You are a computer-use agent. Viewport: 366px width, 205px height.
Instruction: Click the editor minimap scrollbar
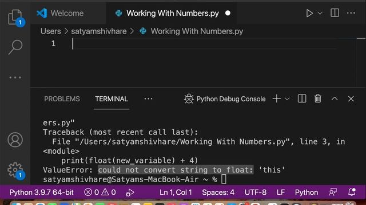click(361, 63)
